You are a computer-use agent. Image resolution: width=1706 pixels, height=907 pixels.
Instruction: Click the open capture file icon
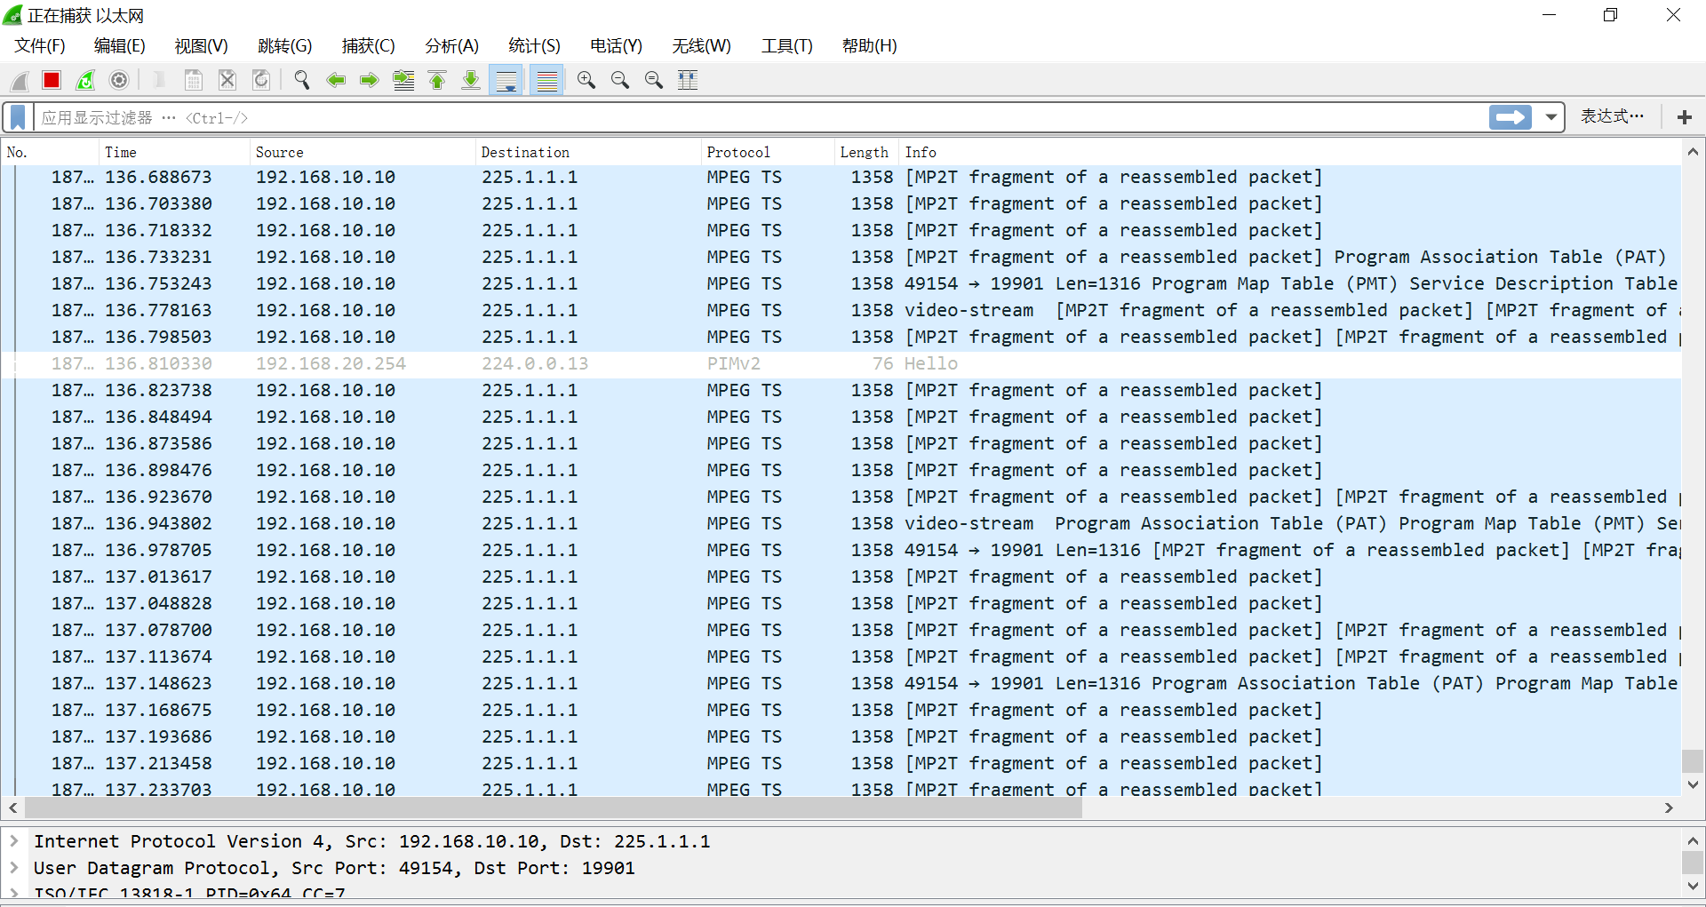point(159,81)
